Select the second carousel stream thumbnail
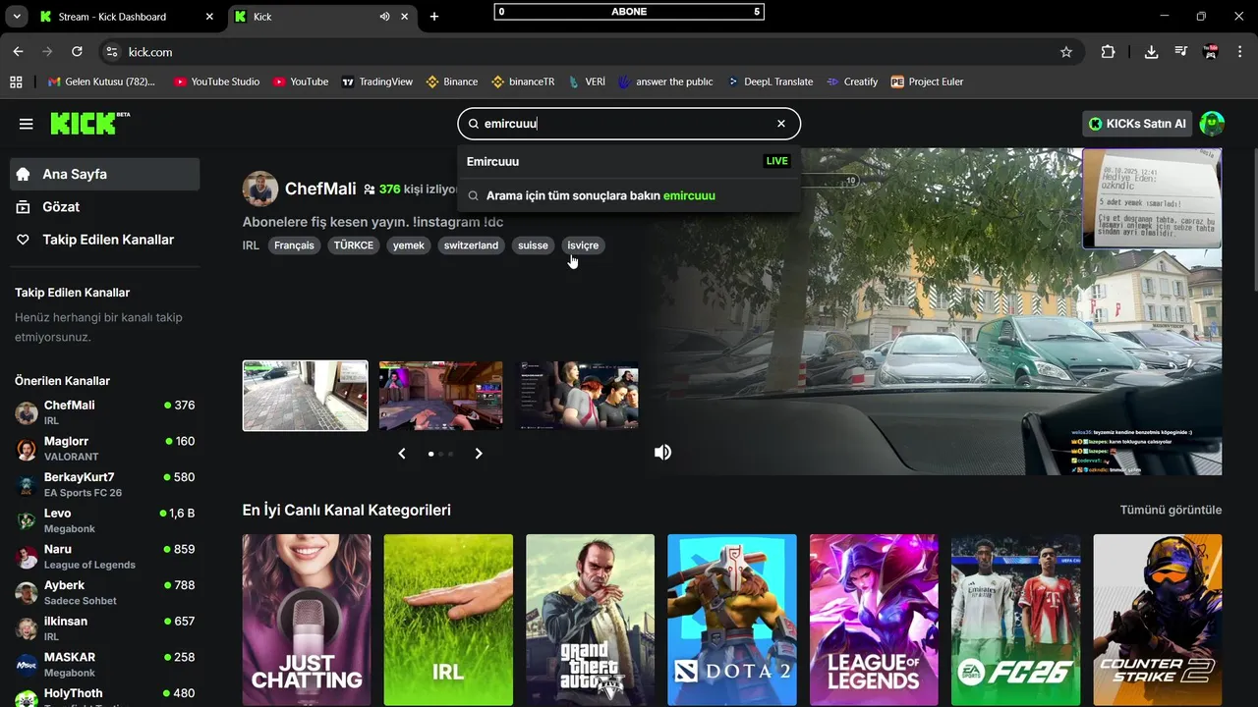Image resolution: width=1258 pixels, height=707 pixels. point(440,396)
